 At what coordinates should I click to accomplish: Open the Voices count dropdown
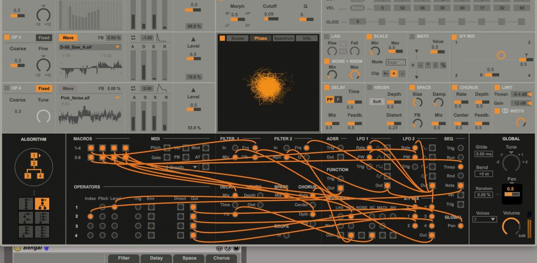click(485, 219)
